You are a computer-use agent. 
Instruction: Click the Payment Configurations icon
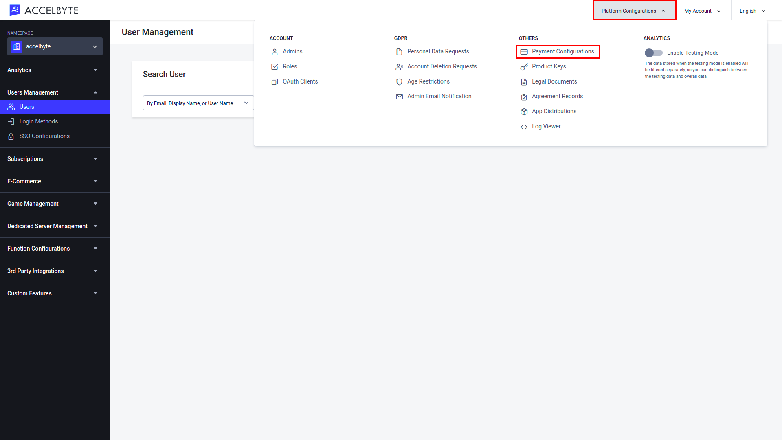(524, 51)
